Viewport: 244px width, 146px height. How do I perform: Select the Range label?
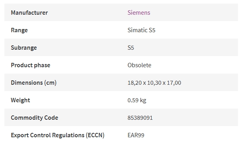(19, 30)
